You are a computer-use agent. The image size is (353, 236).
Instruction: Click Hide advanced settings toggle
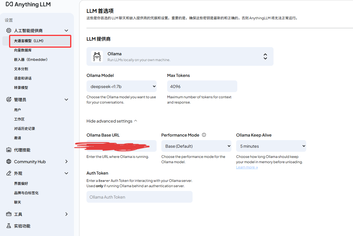pos(112,121)
